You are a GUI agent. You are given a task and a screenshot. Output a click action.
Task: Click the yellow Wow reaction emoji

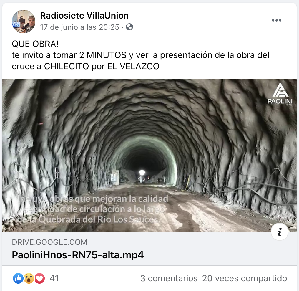29,278
